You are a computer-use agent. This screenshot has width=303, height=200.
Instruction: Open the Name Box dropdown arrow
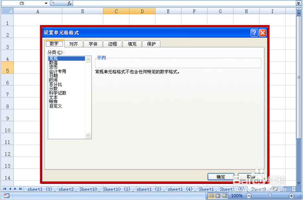pyautogui.click(x=46, y=3)
